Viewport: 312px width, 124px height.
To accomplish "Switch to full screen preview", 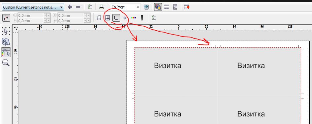I will tap(146, 7).
